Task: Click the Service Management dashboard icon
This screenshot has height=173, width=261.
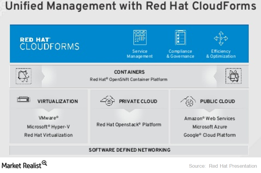Action: click(140, 37)
